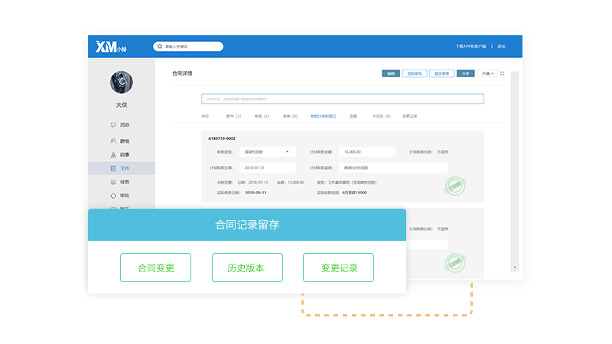Click the dark blue 编辑 button

[391, 73]
